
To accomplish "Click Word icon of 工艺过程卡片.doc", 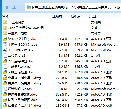I will click(5, 50).
